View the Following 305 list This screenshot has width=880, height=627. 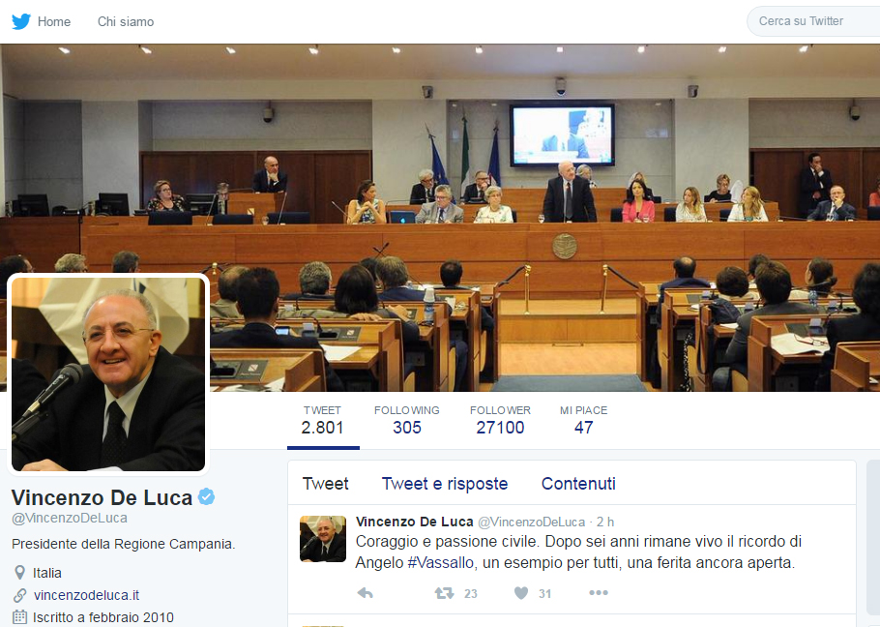pyautogui.click(x=407, y=421)
